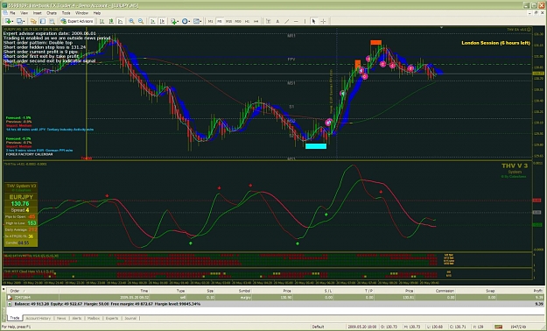Image resolution: width=547 pixels, height=331 pixels.
Task: Expand the Periods dropdown arrow
Action: click(x=189, y=21)
